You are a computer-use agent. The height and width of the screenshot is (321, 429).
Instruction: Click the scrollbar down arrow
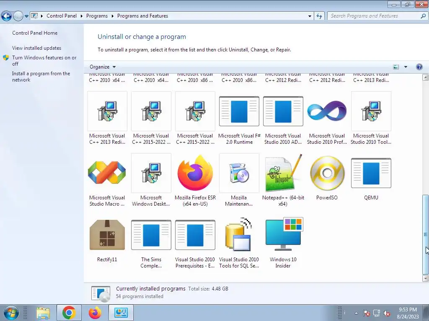(x=425, y=278)
